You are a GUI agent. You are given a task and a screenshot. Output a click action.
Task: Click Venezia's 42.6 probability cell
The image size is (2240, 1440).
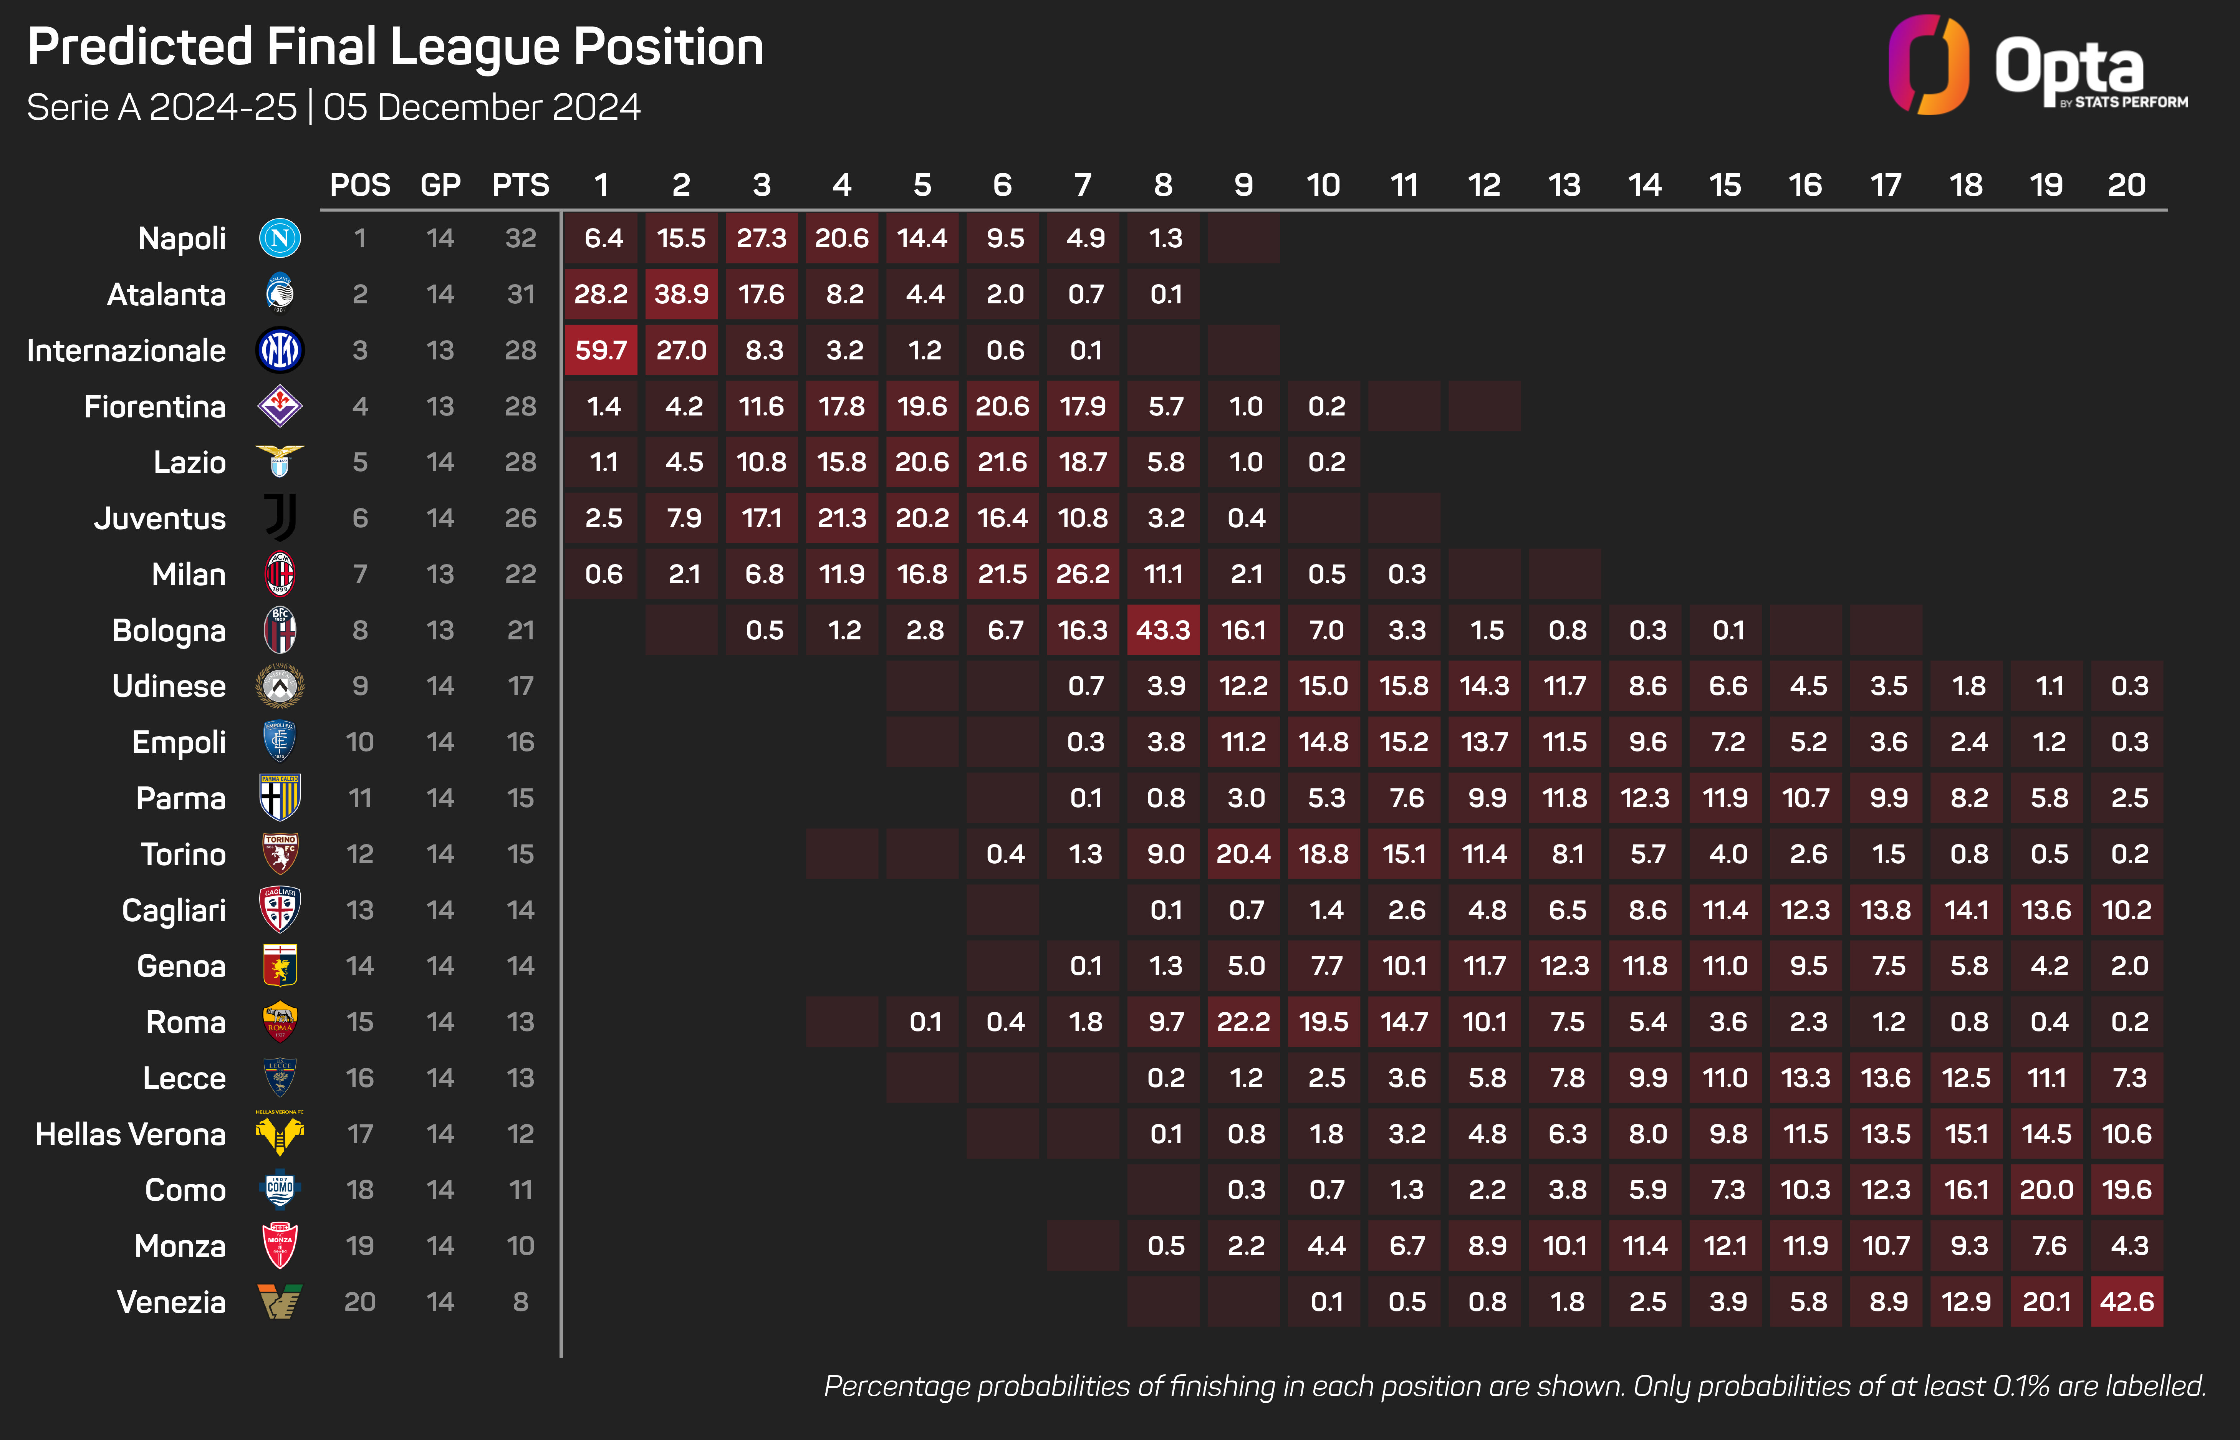[2126, 1302]
